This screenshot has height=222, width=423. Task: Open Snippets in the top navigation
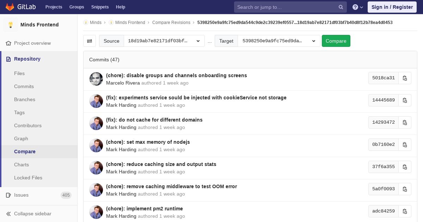(x=100, y=7)
